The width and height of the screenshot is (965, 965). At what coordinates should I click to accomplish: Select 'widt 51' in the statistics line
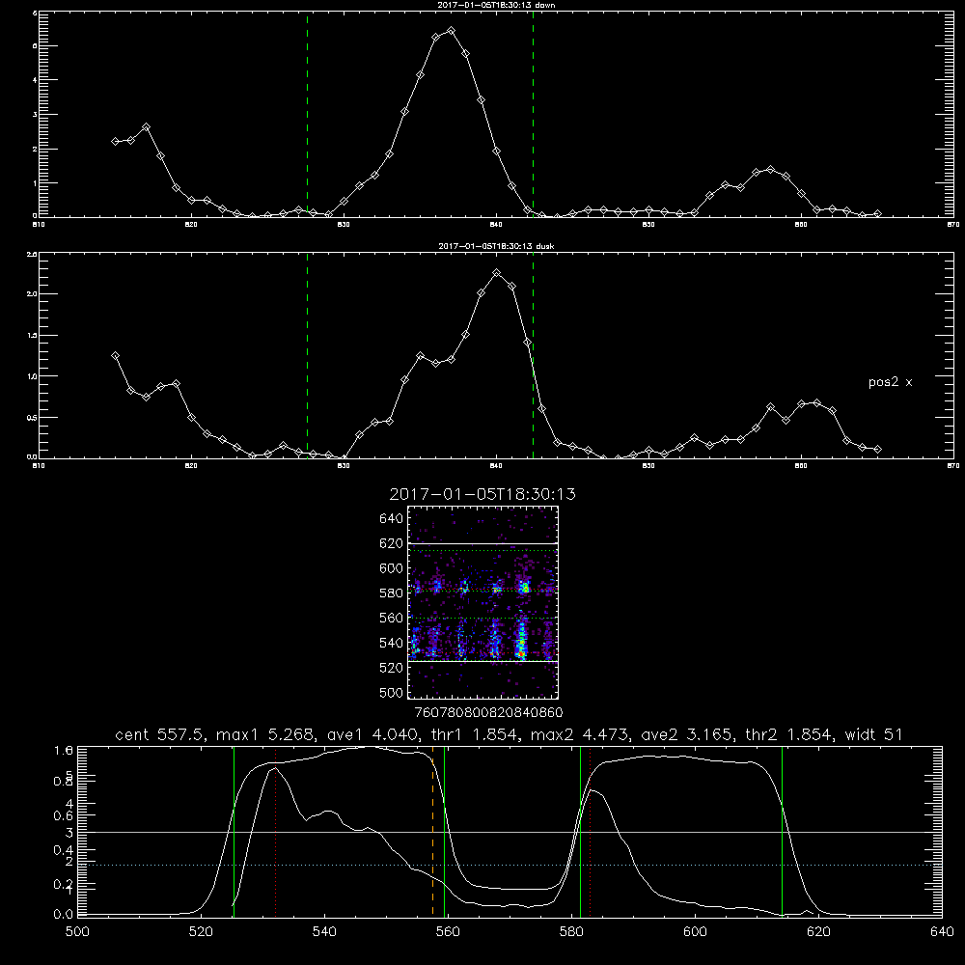874,734
